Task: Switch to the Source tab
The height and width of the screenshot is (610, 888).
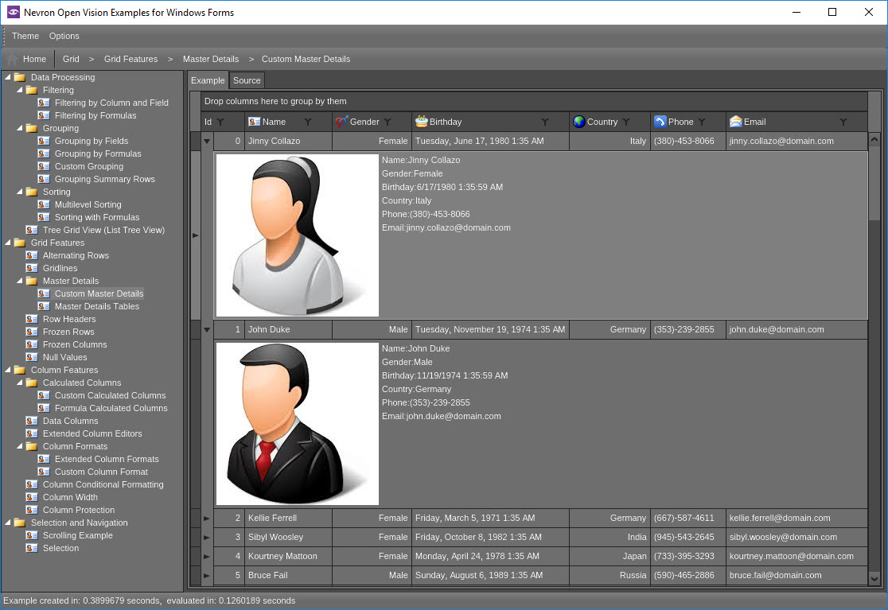Action: (x=247, y=80)
